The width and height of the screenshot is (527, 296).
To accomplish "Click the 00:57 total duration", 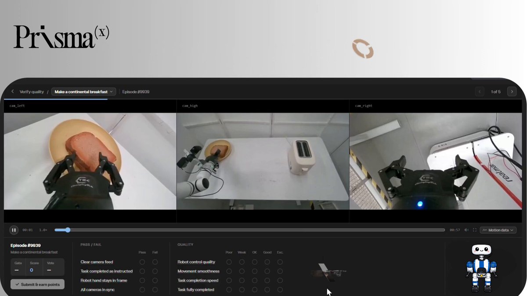I will pos(455,230).
